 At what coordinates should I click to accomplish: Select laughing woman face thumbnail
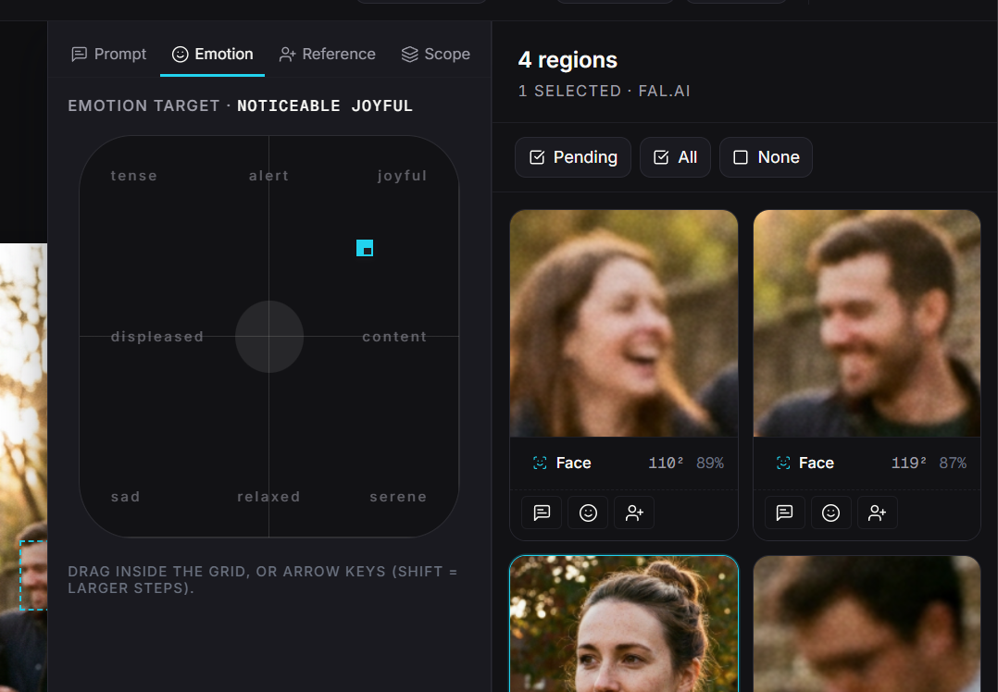click(x=624, y=324)
